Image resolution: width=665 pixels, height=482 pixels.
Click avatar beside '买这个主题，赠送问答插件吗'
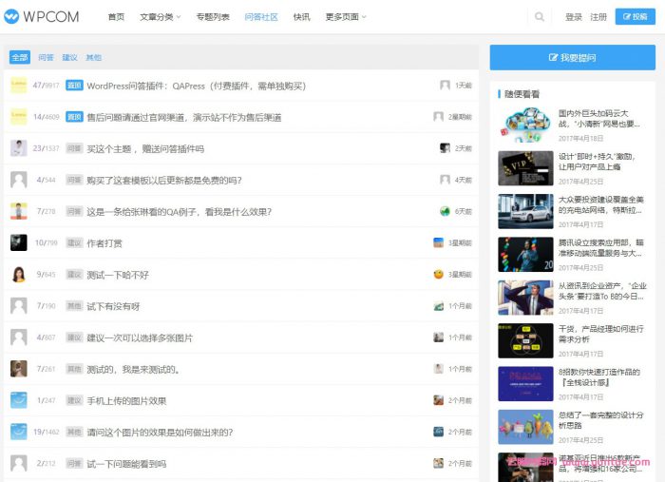pyautogui.click(x=18, y=148)
